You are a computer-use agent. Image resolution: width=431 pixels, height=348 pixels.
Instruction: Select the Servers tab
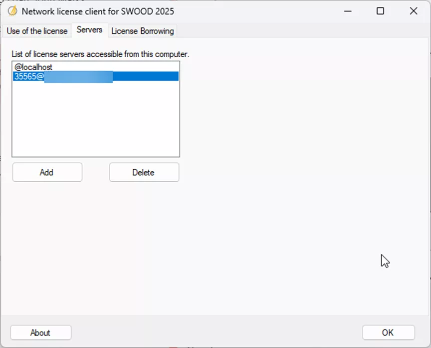(x=89, y=30)
